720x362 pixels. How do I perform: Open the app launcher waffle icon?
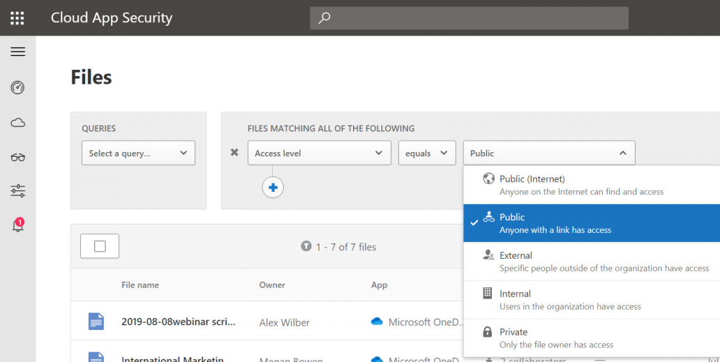pyautogui.click(x=17, y=18)
